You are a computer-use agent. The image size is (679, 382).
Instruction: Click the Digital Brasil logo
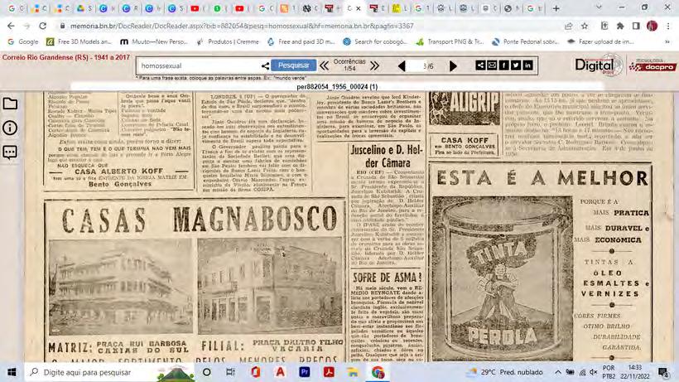point(599,65)
